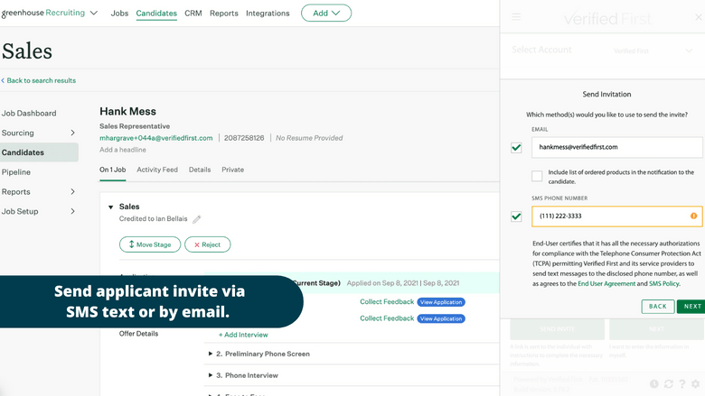Click the second Collect Feedback link
This screenshot has height=396, width=705.
[387, 318]
